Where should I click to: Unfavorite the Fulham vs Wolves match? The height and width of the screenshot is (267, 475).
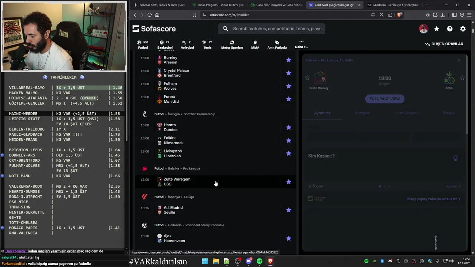pos(289,86)
